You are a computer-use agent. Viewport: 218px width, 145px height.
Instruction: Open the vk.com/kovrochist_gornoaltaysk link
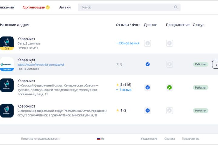pyautogui.click(x=41, y=65)
